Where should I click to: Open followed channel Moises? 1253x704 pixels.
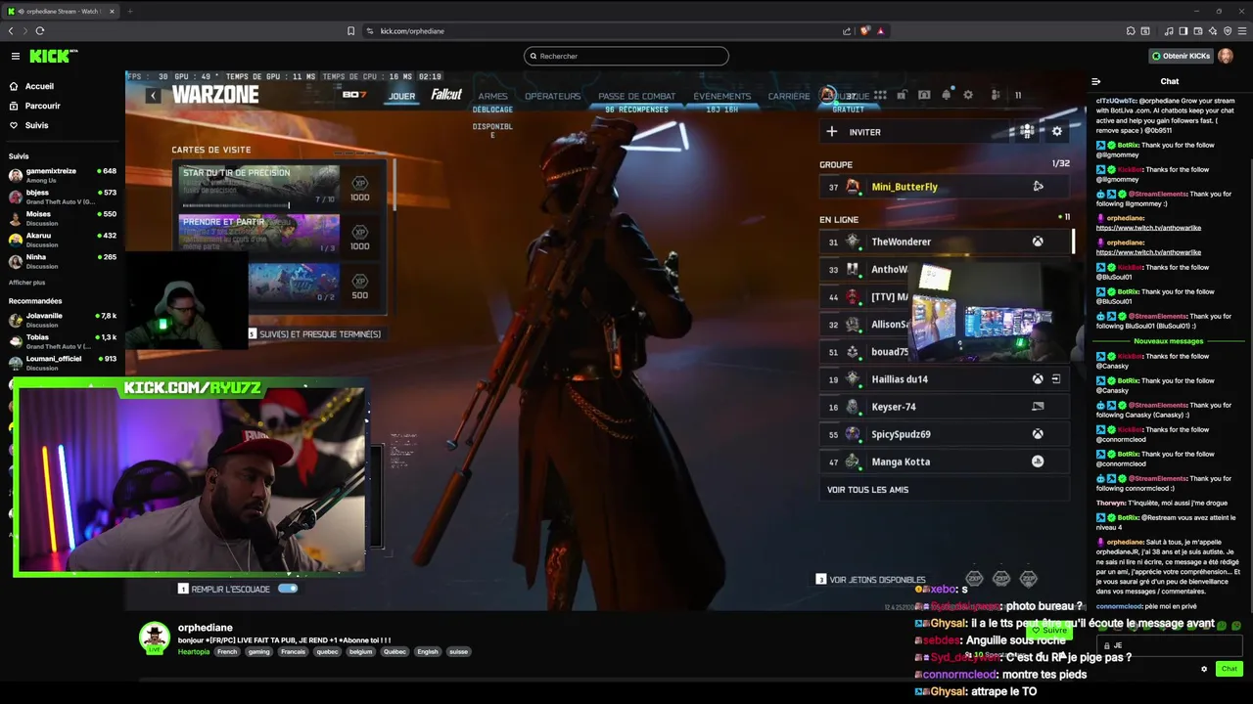(63, 218)
